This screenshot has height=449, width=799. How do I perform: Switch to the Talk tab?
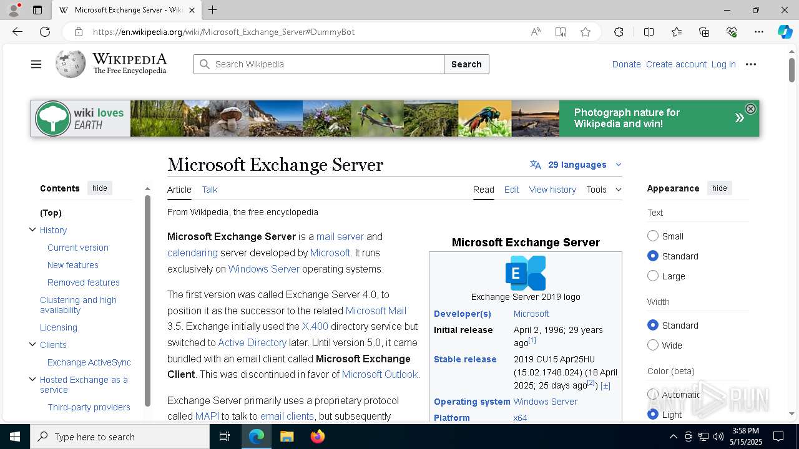210,190
